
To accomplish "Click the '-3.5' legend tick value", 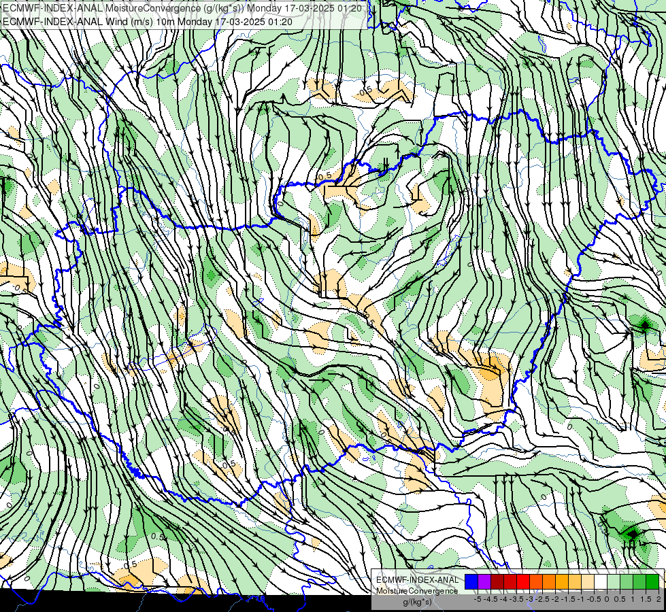I will [516, 599].
